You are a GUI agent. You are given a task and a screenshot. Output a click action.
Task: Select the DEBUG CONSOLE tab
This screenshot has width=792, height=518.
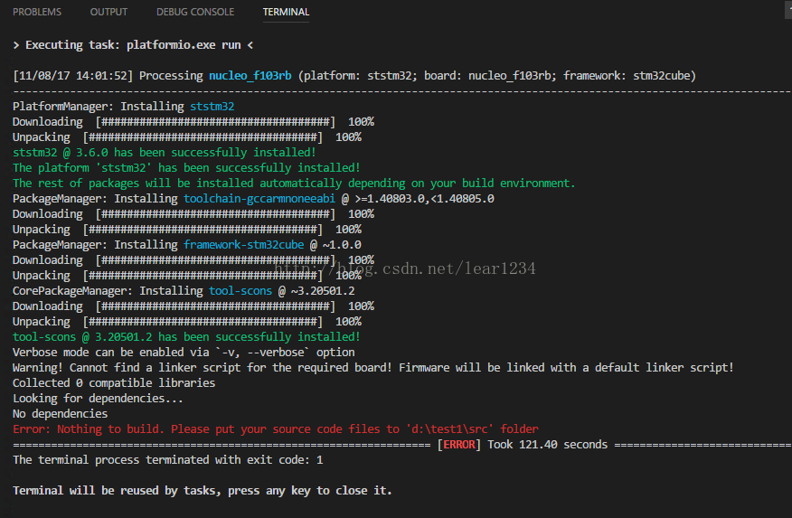click(195, 12)
